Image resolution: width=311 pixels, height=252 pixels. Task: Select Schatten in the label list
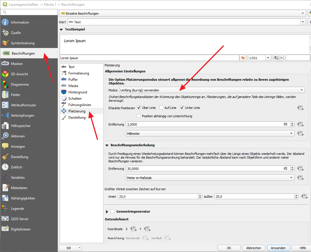click(x=75, y=99)
